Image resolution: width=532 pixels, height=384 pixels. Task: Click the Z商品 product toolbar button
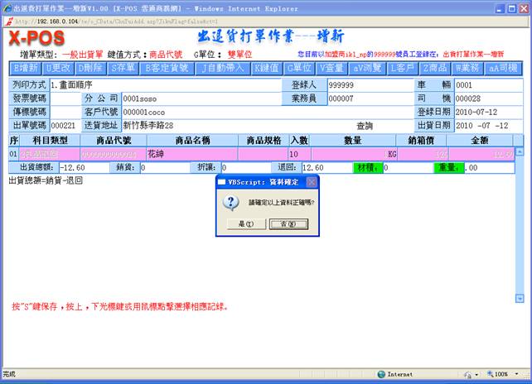click(x=435, y=68)
